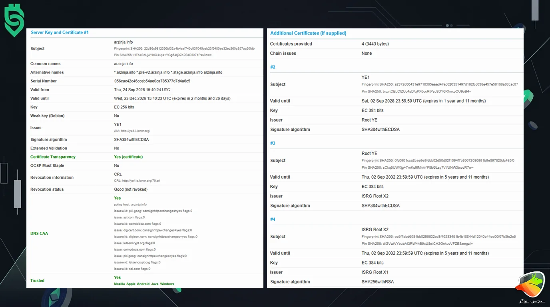Select the "Sat, 02 Sep 2028" expiry value
The height and width of the screenshot is (307, 550).
click(424, 101)
